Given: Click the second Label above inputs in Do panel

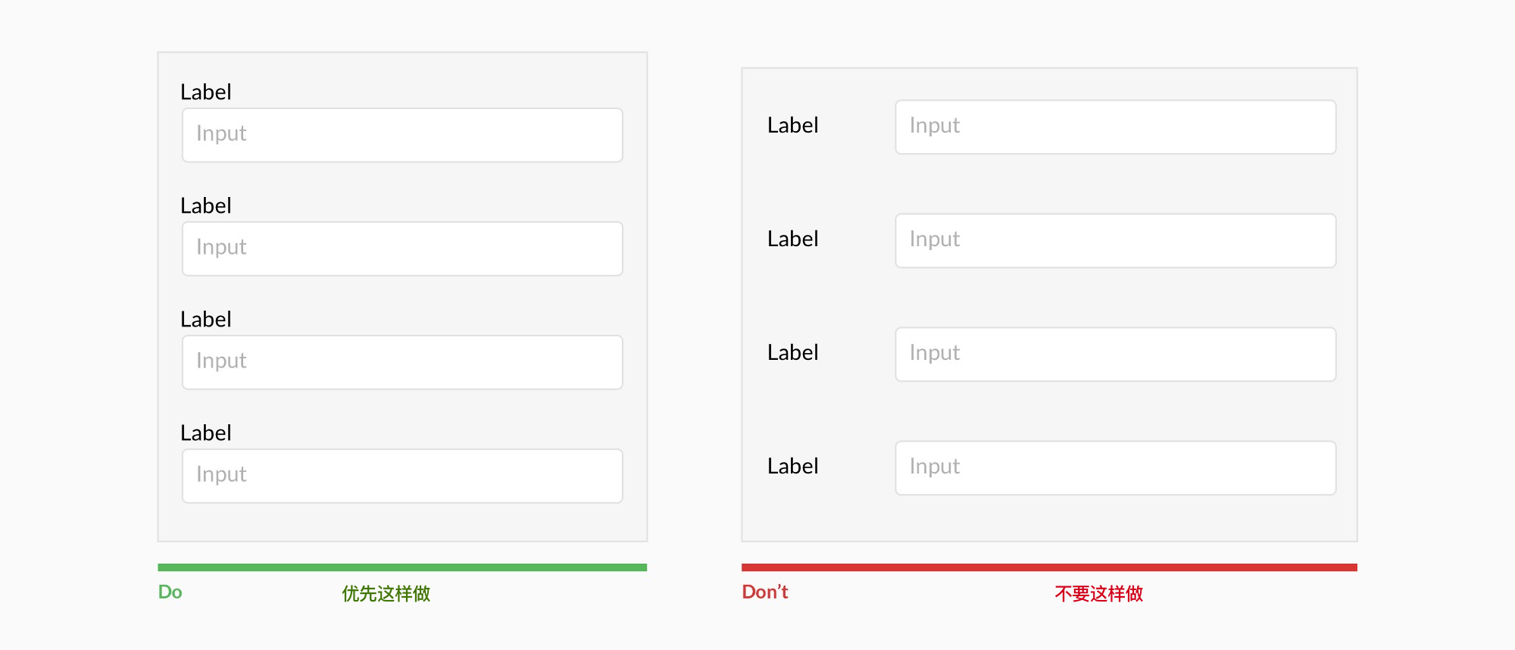Looking at the screenshot, I should (x=206, y=206).
